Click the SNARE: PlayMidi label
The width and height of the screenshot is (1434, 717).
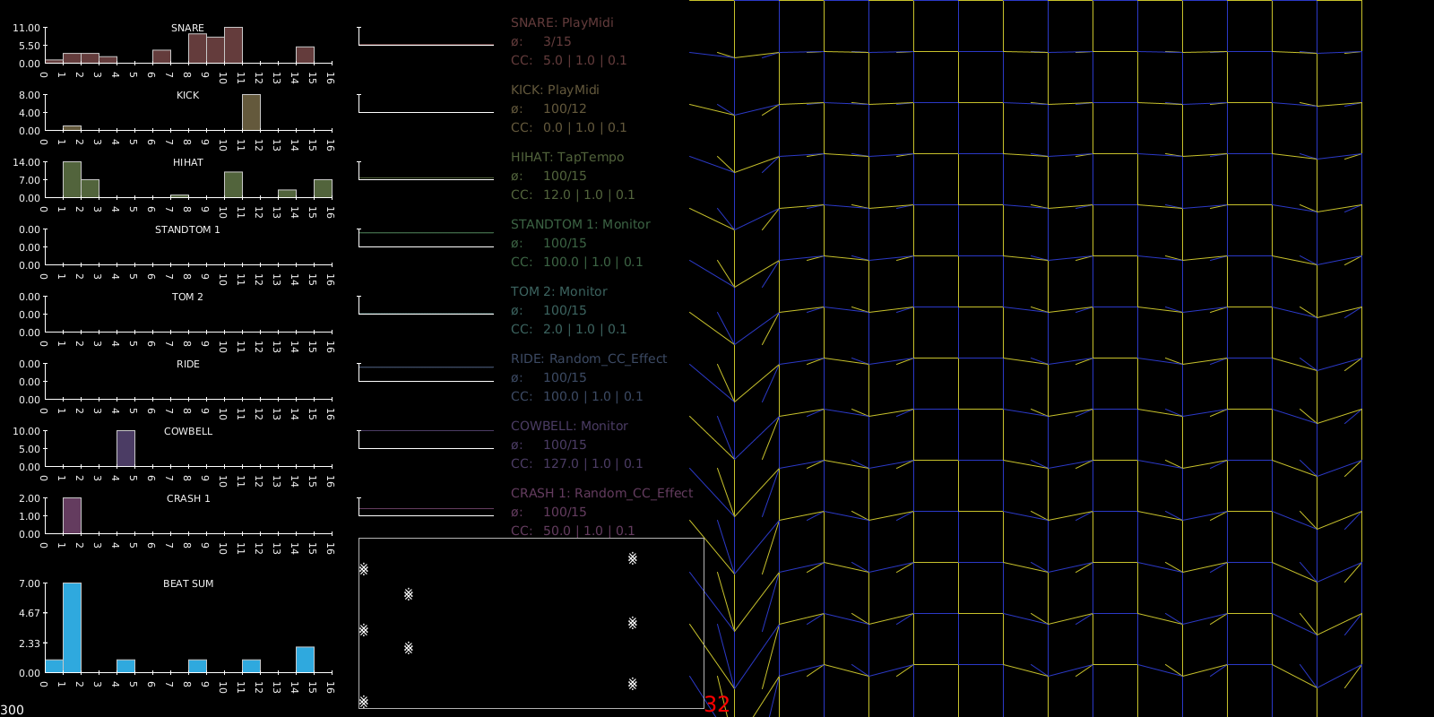(x=562, y=22)
